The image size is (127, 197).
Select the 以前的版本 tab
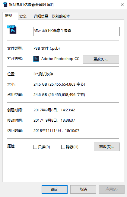61,16
